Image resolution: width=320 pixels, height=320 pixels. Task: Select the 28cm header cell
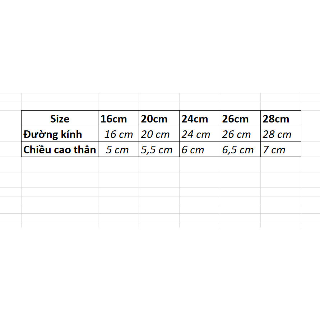click(x=281, y=119)
